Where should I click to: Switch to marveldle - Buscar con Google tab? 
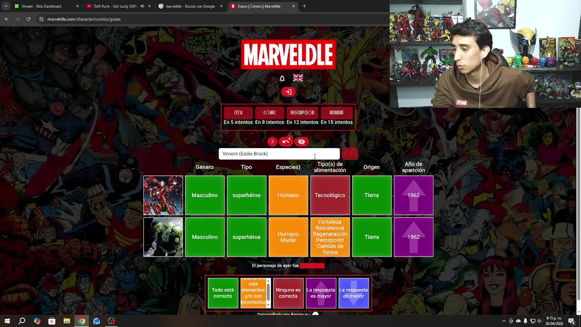coord(190,6)
